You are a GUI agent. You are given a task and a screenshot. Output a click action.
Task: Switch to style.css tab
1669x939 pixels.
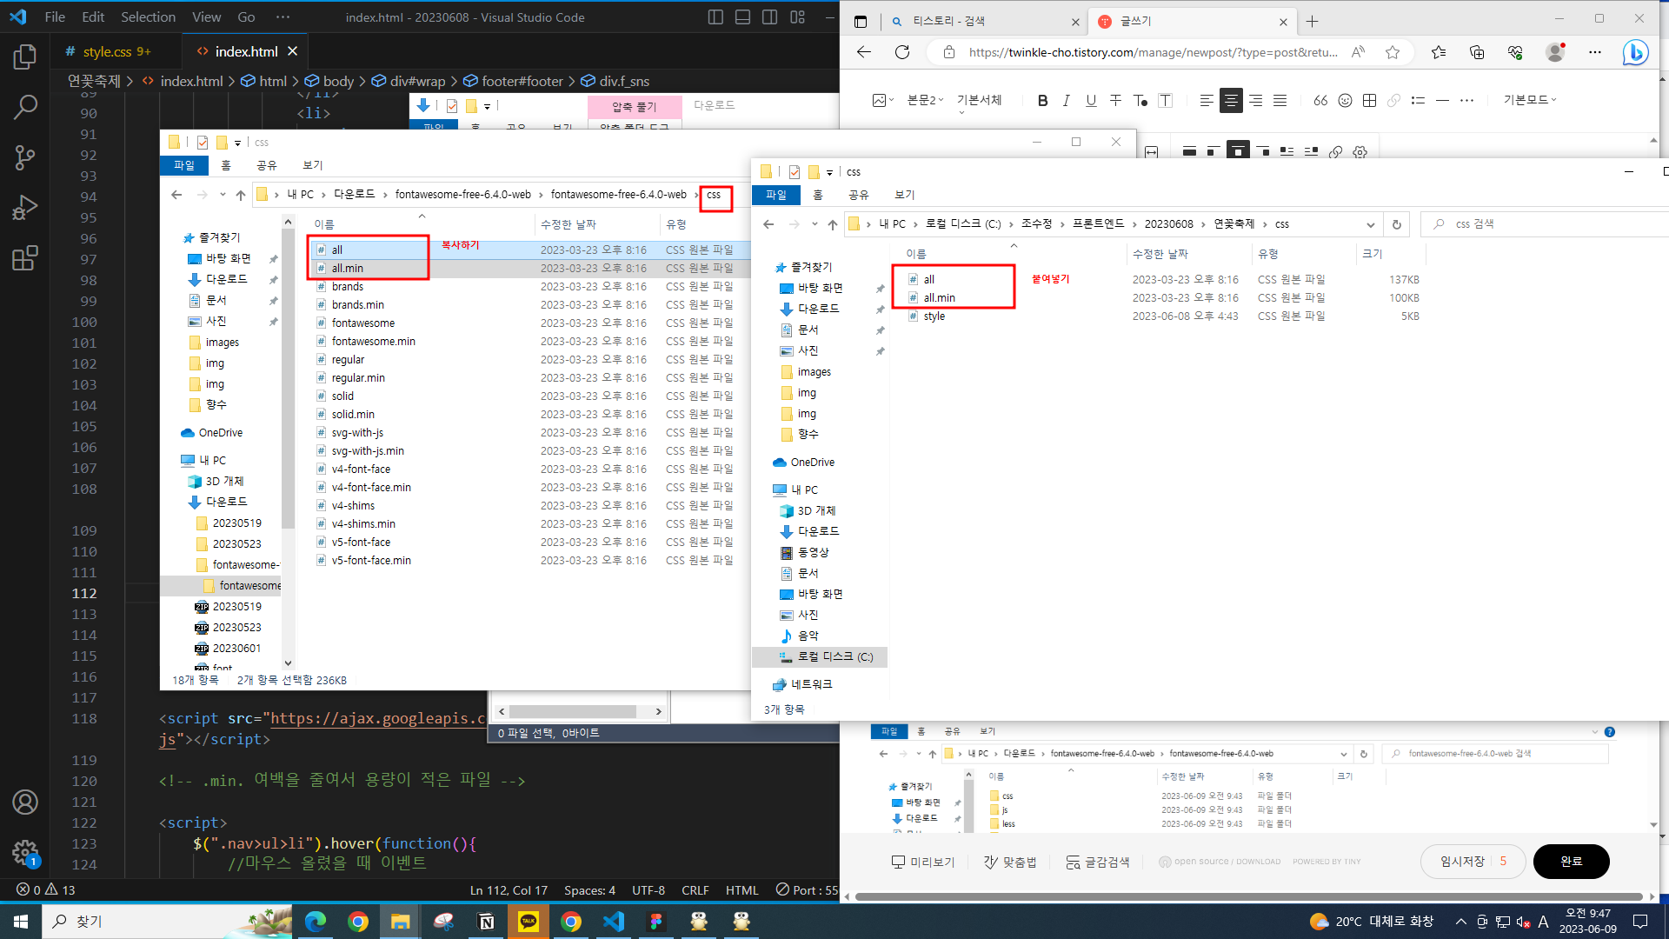pos(109,51)
